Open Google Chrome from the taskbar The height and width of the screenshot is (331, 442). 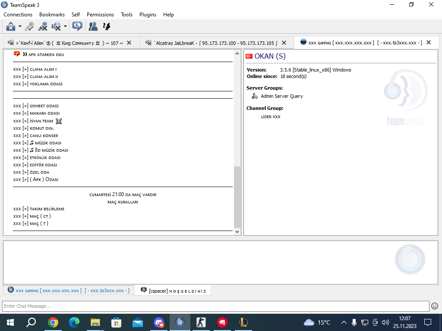click(53, 322)
